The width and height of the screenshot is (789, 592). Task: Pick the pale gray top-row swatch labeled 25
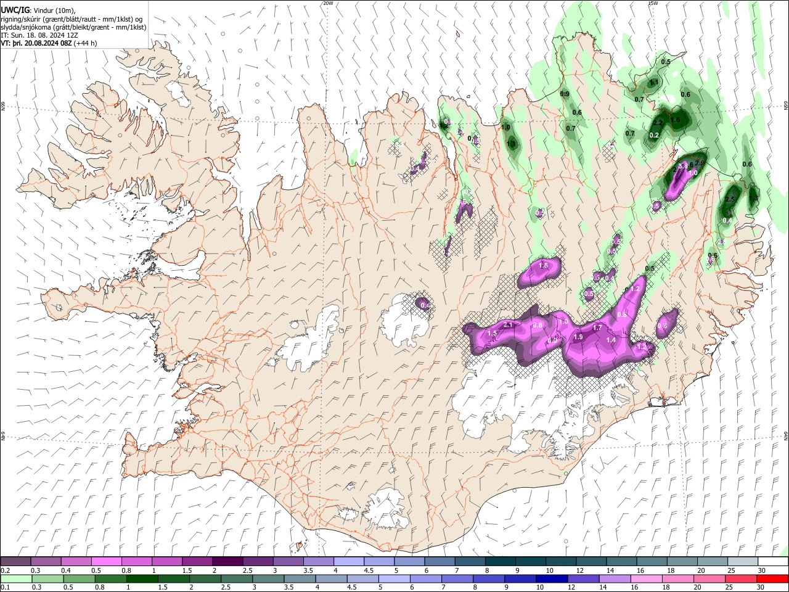[x=743, y=562]
